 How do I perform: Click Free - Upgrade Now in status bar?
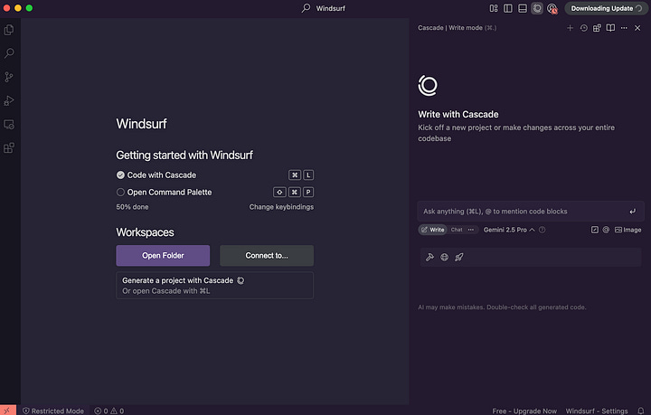pos(524,410)
